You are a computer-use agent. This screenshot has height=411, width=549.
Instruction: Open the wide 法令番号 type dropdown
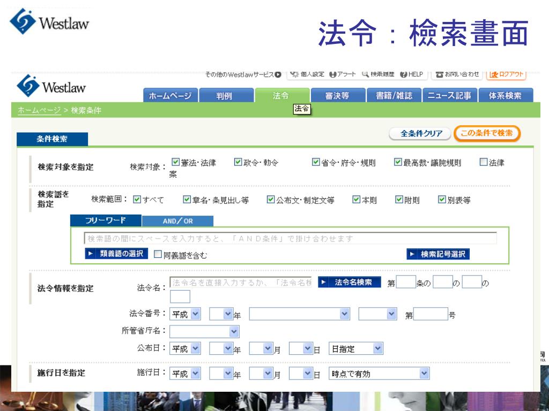tap(299, 314)
